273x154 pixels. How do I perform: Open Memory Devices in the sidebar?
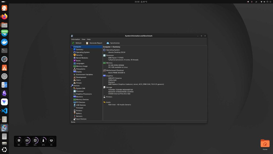tap(82, 100)
